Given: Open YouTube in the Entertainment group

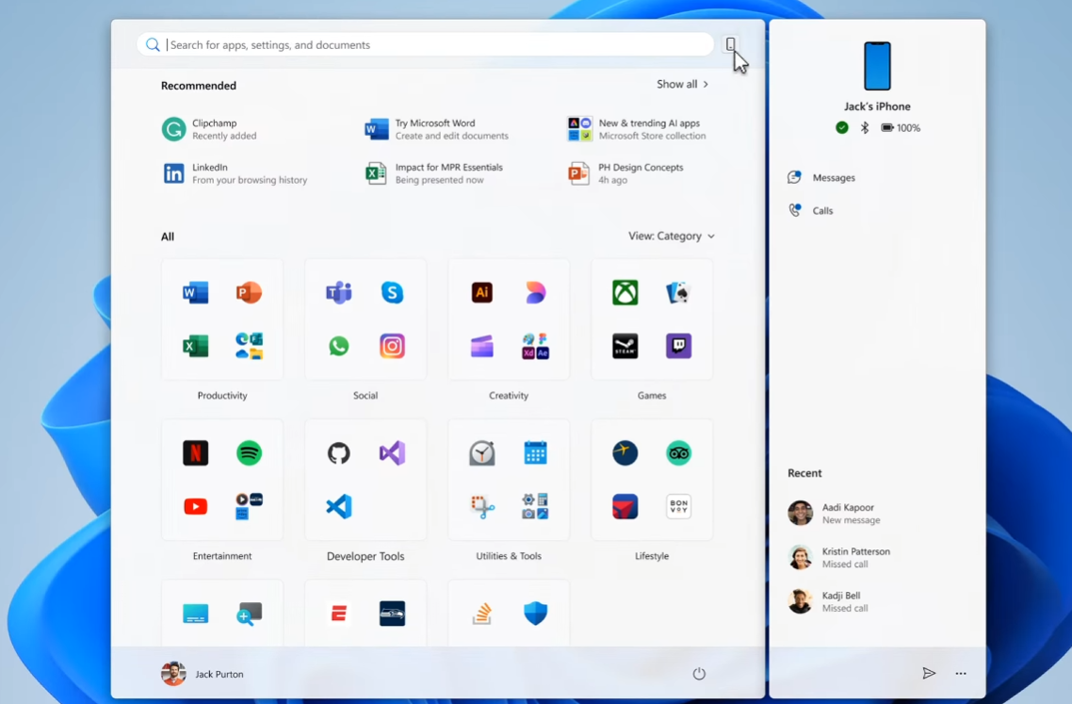Looking at the screenshot, I should point(196,506).
